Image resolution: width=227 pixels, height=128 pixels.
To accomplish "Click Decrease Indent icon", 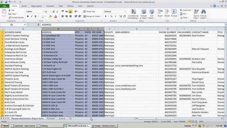I will click(76, 16).
